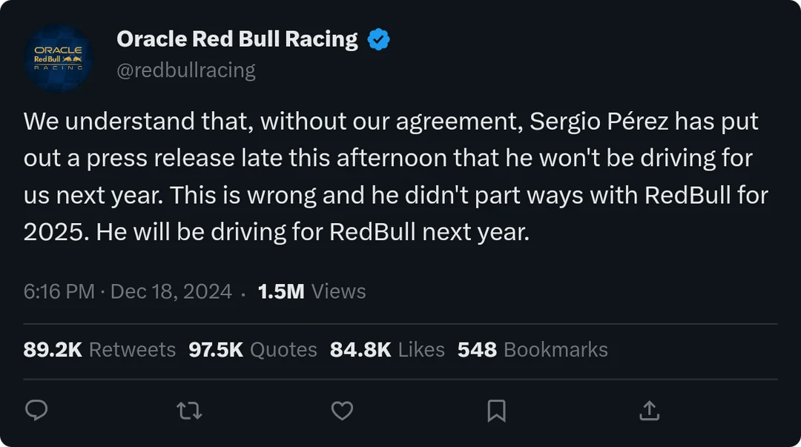Like the tweet with the heart icon
Screen dimensions: 801x447
tap(342, 410)
